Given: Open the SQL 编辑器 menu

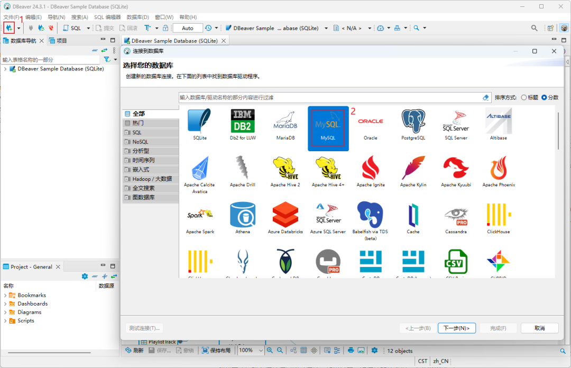Looking at the screenshot, I should coord(107,17).
